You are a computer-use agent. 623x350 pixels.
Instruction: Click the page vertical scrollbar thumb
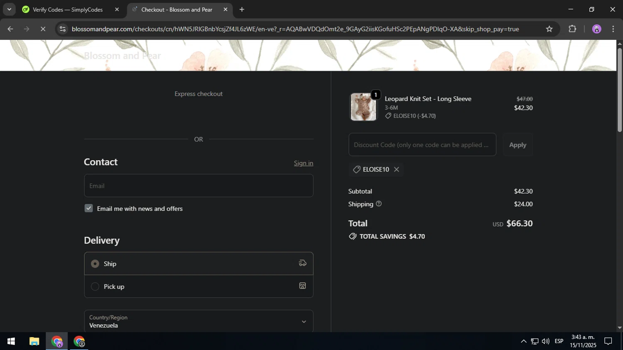pyautogui.click(x=619, y=90)
